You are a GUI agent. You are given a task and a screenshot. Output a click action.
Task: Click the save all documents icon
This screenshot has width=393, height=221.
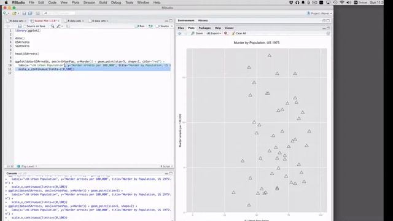point(30,13)
